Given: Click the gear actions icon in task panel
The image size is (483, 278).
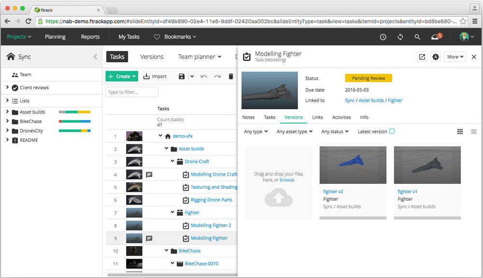Looking at the screenshot, I should (436, 56).
